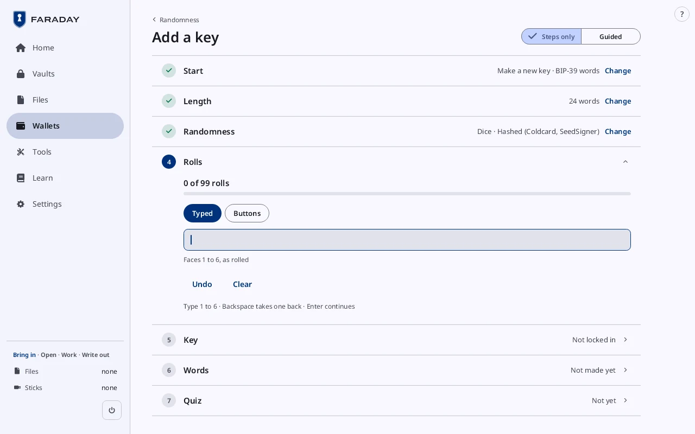Click the green checkmark beside Randomness
Screen dimensions: 695x434
point(169,131)
